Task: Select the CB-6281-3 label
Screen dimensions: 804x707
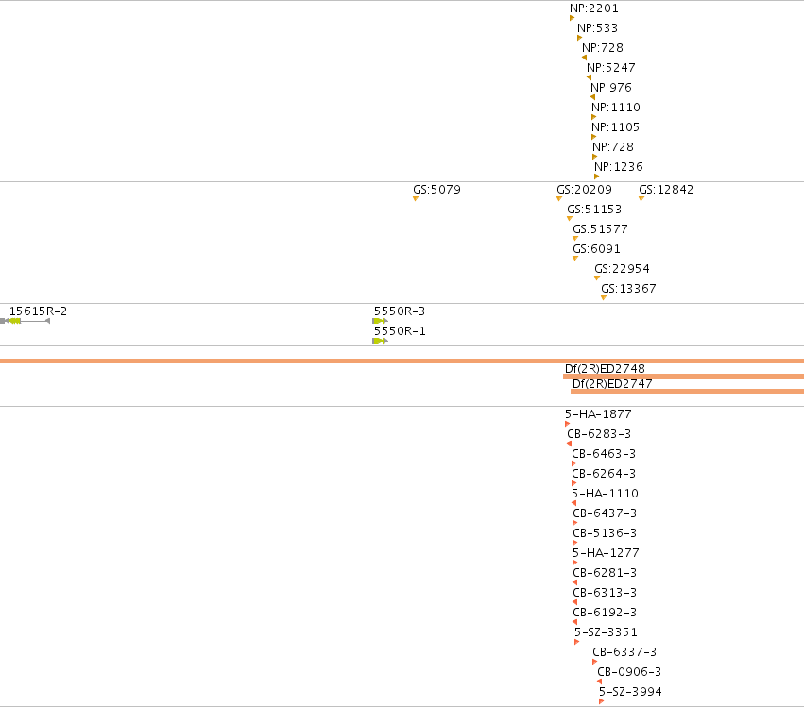Action: 605,573
